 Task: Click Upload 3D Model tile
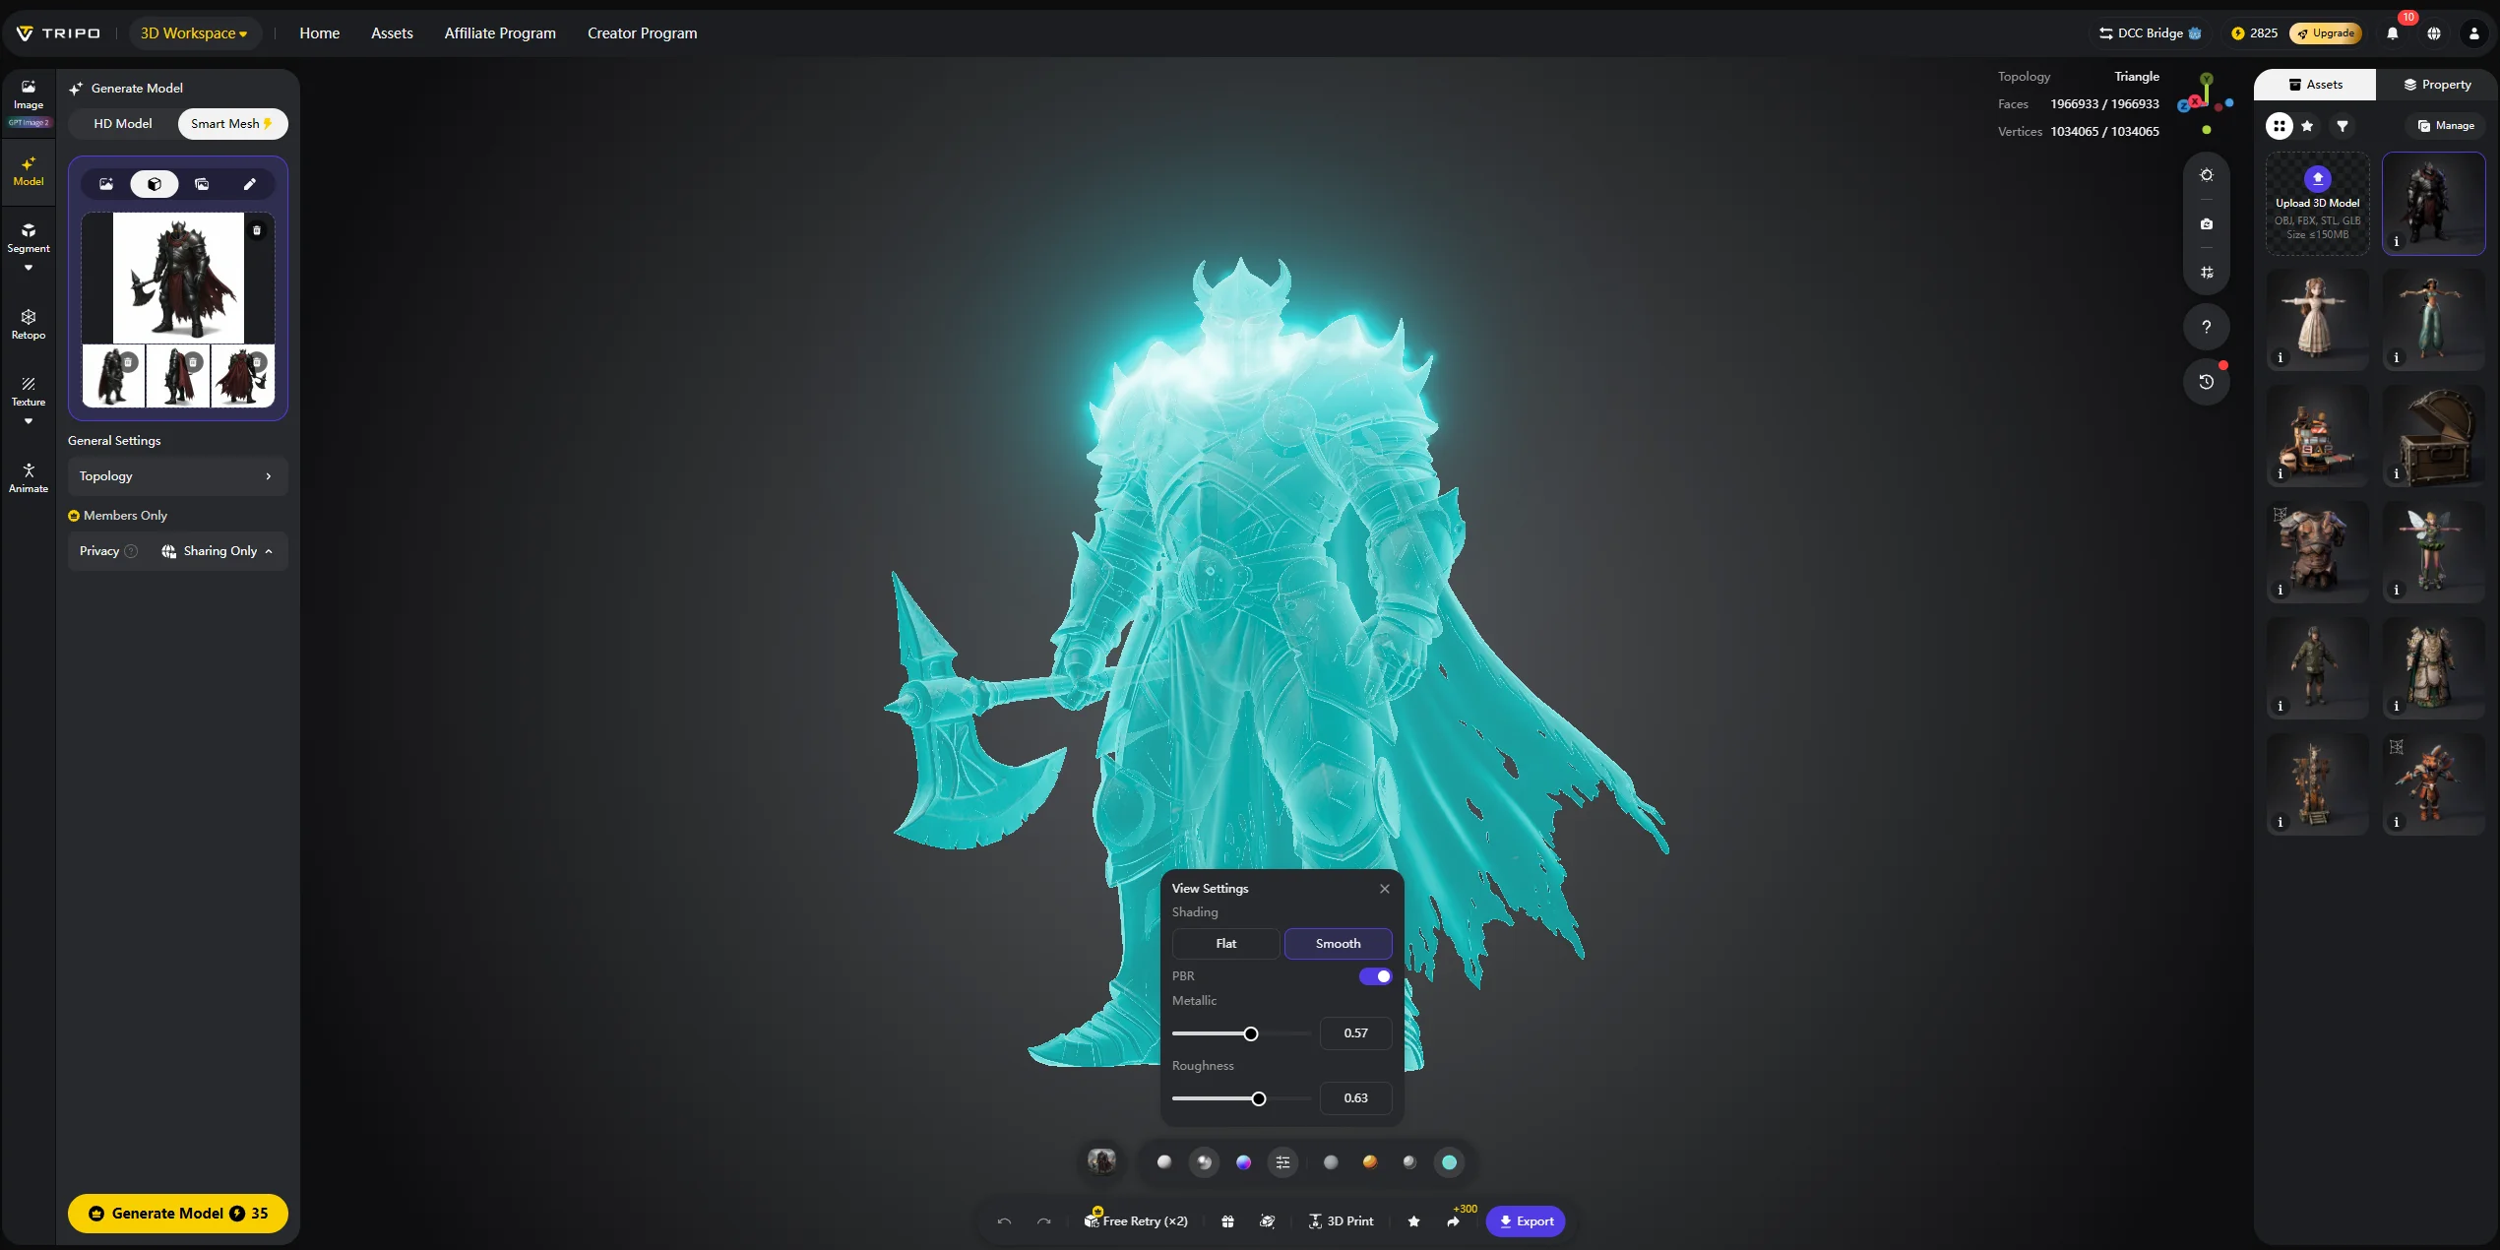tap(2318, 204)
